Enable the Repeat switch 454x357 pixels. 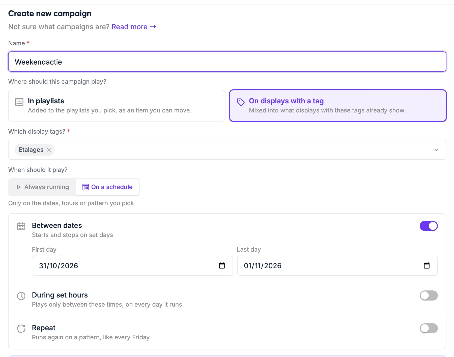429,328
